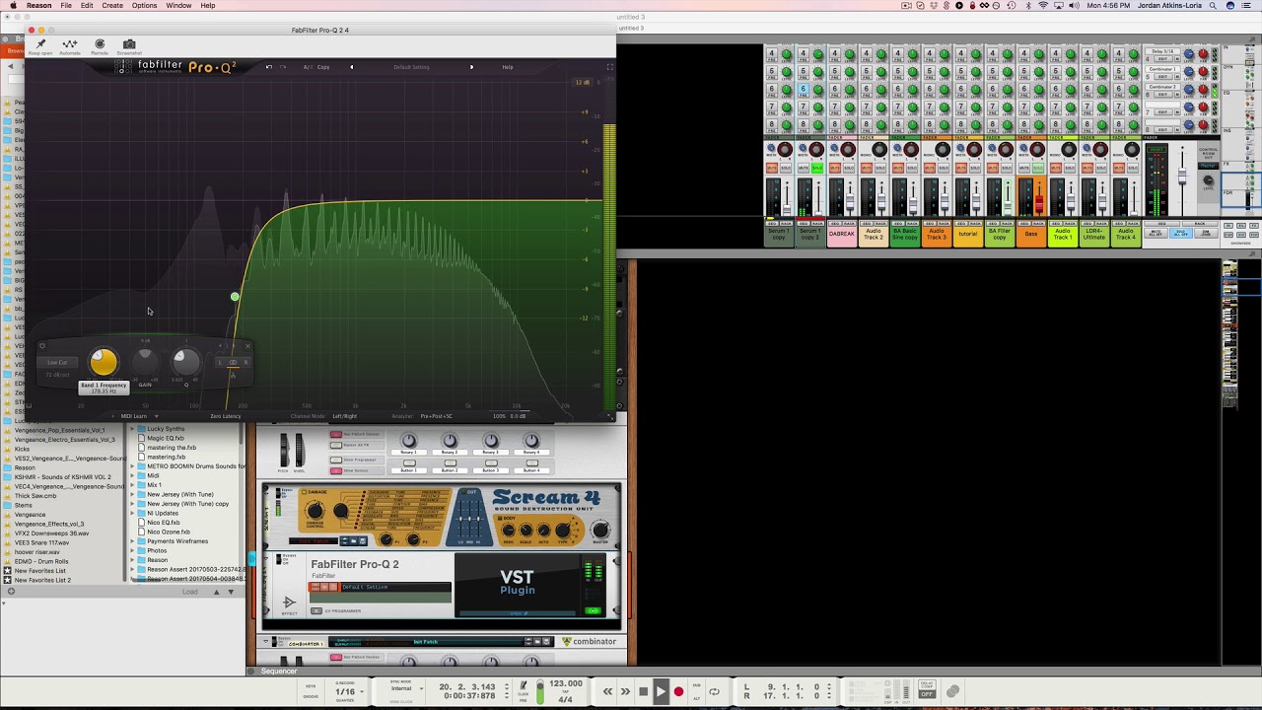Click the Help button in Pro-Q 2
This screenshot has width=1262, height=710.
508,67
